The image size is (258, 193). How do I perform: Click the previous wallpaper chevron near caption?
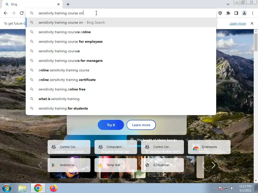[x=187, y=140]
